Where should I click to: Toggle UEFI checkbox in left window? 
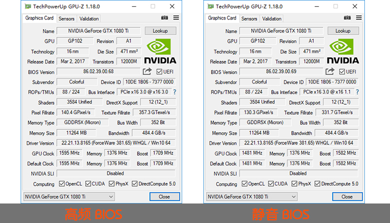tap(159, 72)
